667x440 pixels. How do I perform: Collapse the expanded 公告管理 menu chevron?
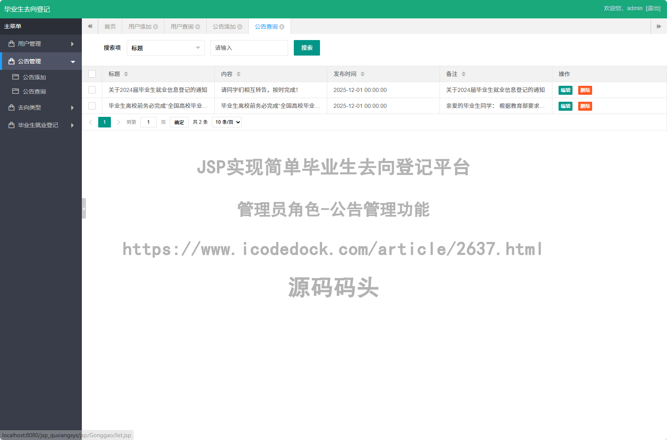[73, 61]
